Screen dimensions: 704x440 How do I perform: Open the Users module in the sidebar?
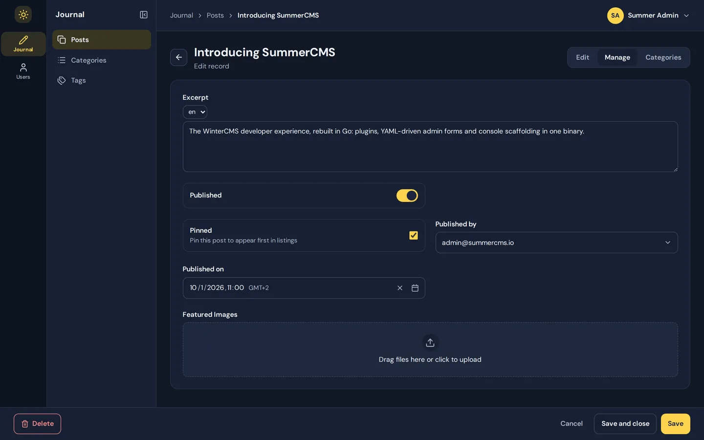[23, 71]
